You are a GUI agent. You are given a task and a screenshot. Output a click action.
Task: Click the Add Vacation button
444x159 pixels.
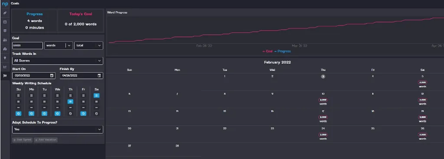(46, 140)
